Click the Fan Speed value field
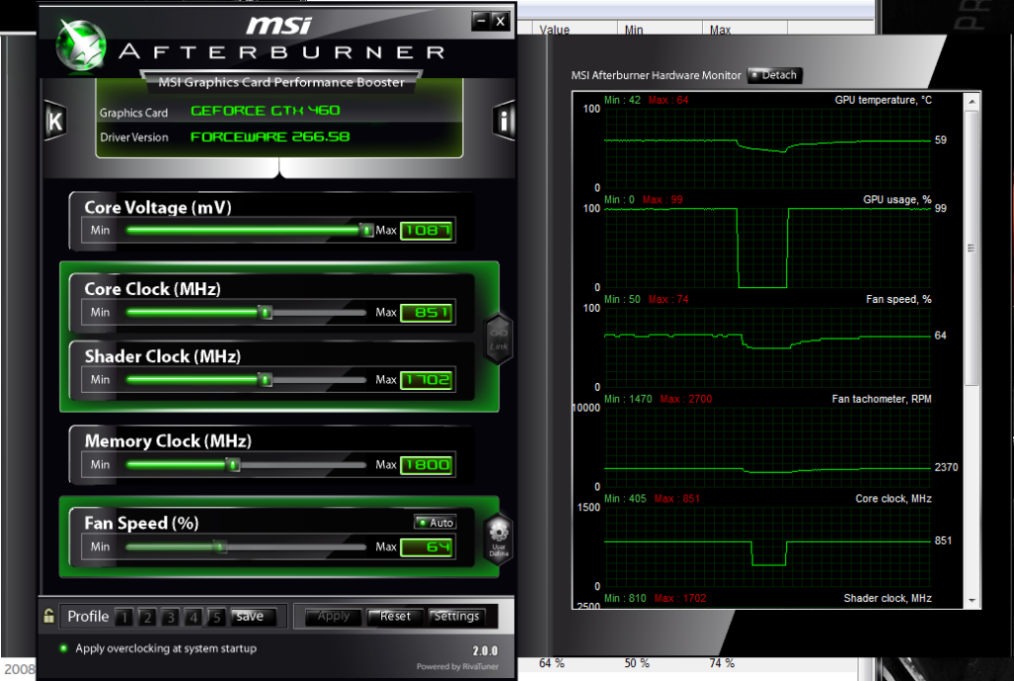1014x681 pixels. click(427, 546)
